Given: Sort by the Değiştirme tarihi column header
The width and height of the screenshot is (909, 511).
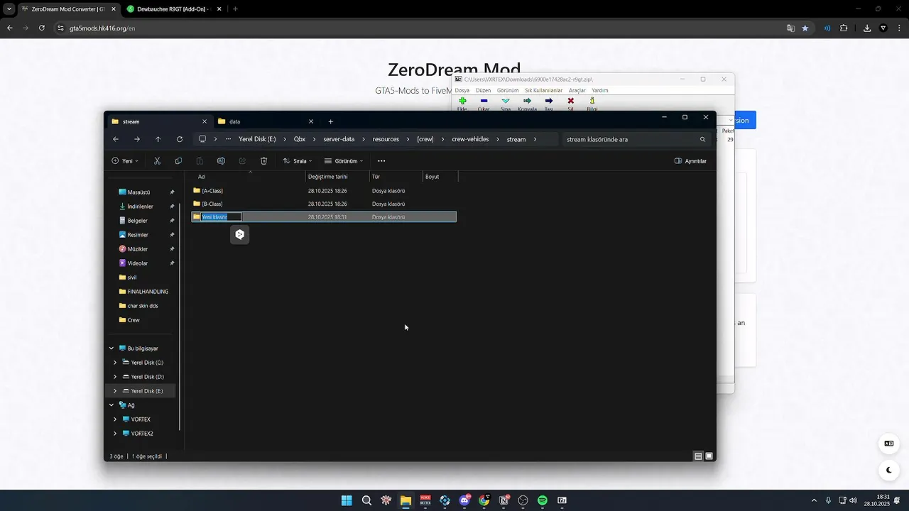Looking at the screenshot, I should pos(337,177).
